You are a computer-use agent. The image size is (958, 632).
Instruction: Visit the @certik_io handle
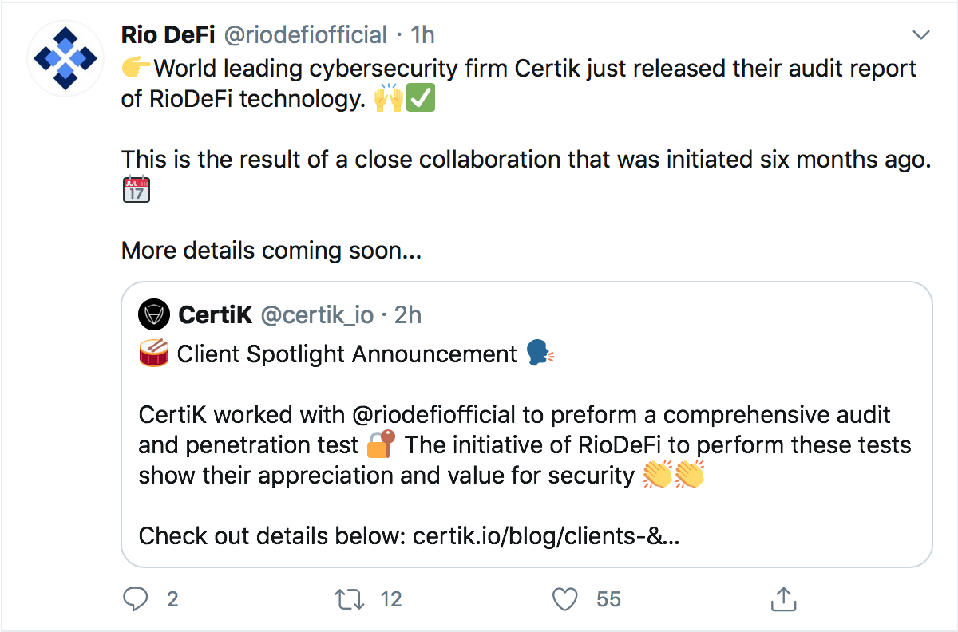(x=317, y=316)
